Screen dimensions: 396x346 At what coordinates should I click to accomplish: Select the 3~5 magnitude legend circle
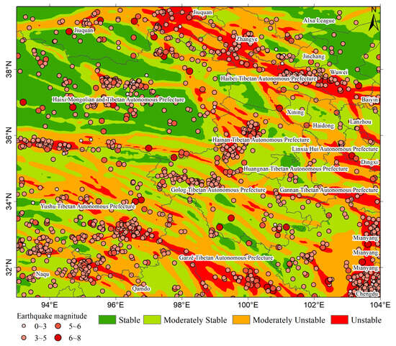[24, 337]
